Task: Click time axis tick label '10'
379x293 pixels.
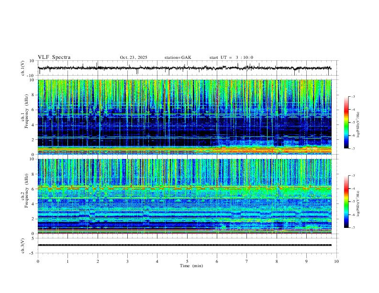Action: pyautogui.click(x=336, y=261)
